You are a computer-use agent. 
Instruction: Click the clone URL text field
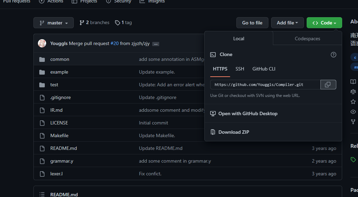click(x=265, y=85)
